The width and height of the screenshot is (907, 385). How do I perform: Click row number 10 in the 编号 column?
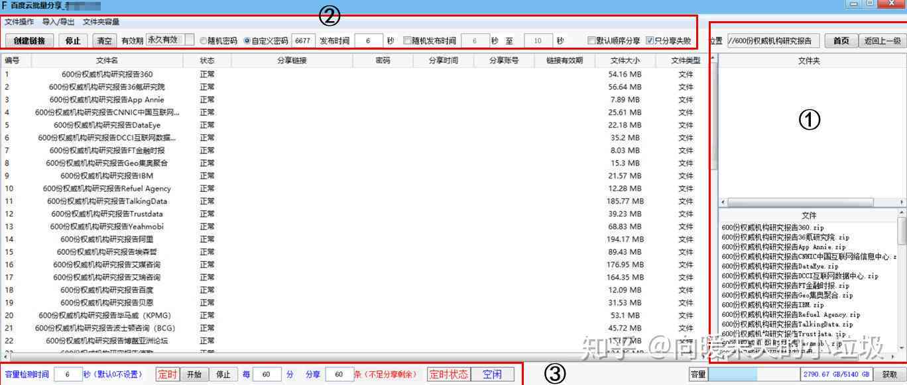tap(9, 189)
